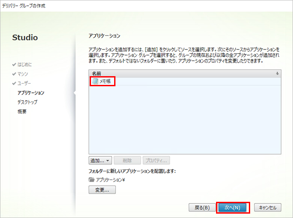
Task: Jump to the デスクトップ step in sidebar
Action: [x=27, y=102]
